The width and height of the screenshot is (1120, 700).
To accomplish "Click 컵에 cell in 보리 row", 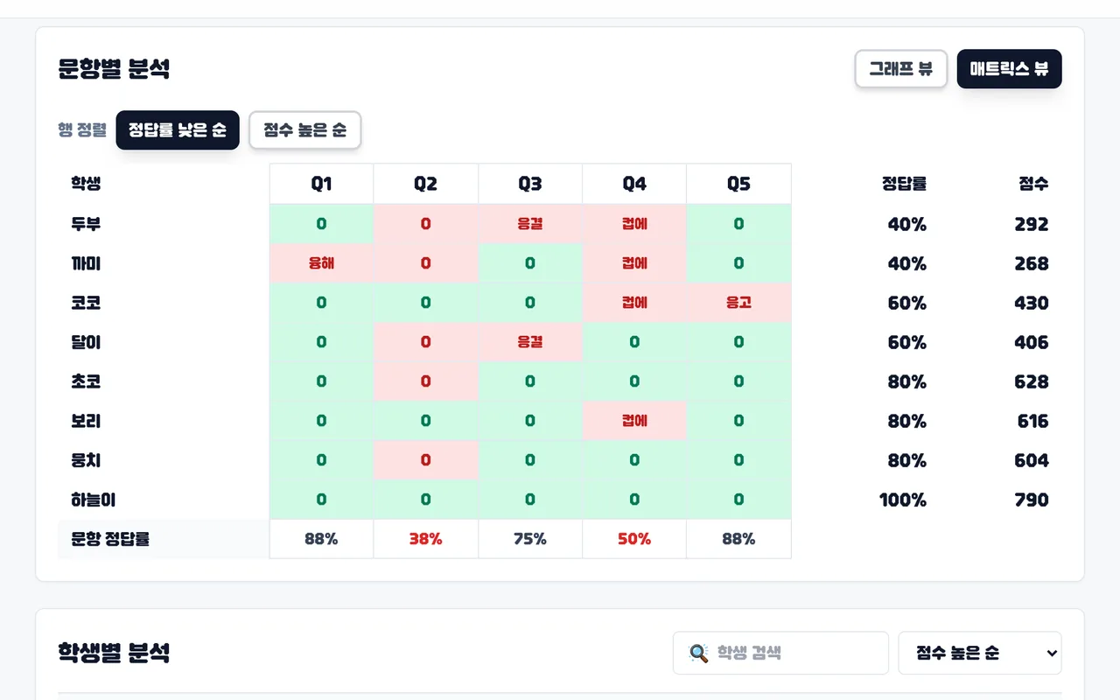I will [634, 421].
